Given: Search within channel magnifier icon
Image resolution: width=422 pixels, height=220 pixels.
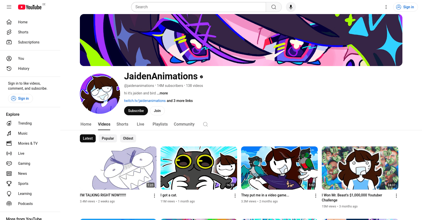Looking at the screenshot, I should point(205,124).
